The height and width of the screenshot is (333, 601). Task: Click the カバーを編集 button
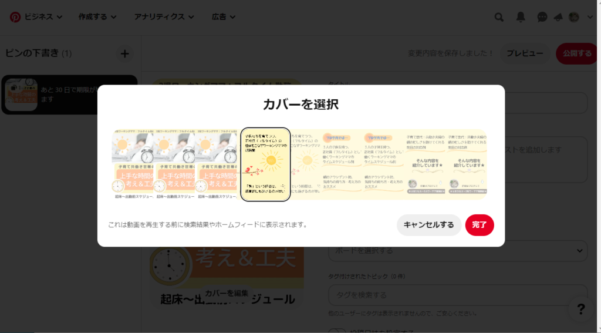point(227,294)
